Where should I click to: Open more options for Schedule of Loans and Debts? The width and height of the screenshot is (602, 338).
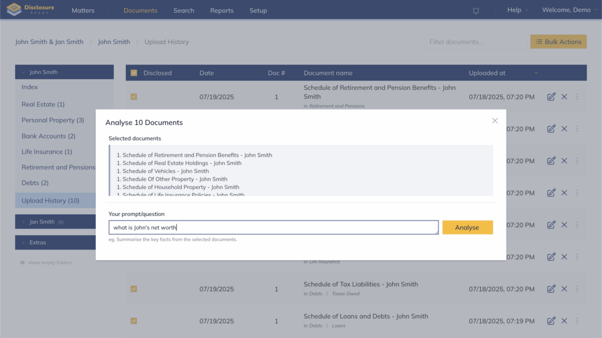point(577,321)
